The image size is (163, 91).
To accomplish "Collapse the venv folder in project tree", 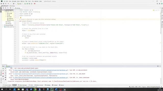I will click(x=5, y=12).
